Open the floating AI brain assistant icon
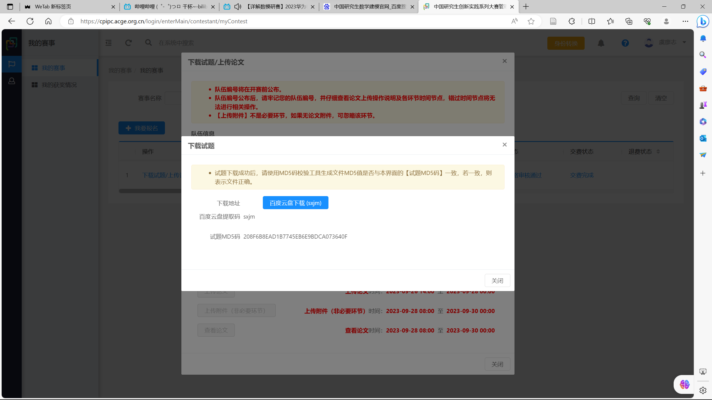This screenshot has height=400, width=712. (x=684, y=384)
